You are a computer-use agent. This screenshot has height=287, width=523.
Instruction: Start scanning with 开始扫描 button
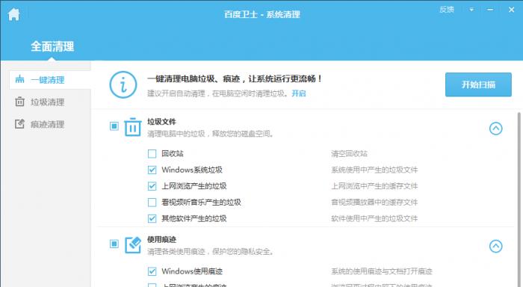coord(478,84)
